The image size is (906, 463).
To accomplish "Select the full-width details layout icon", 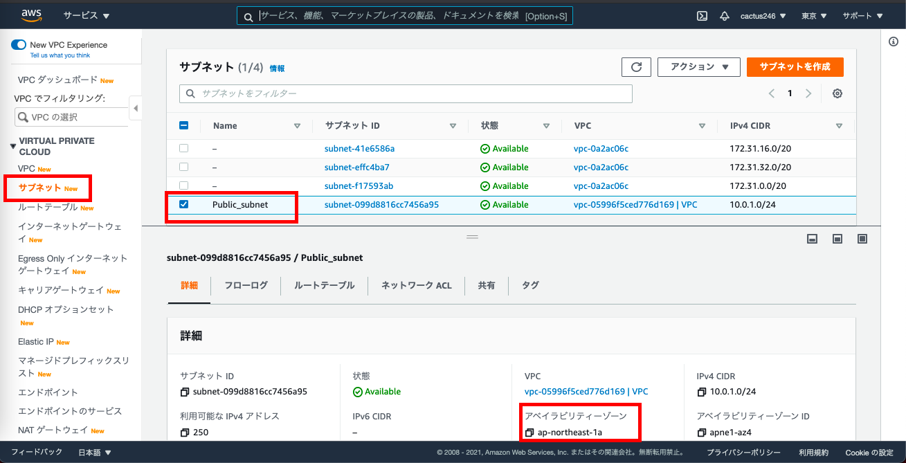I will coord(862,238).
